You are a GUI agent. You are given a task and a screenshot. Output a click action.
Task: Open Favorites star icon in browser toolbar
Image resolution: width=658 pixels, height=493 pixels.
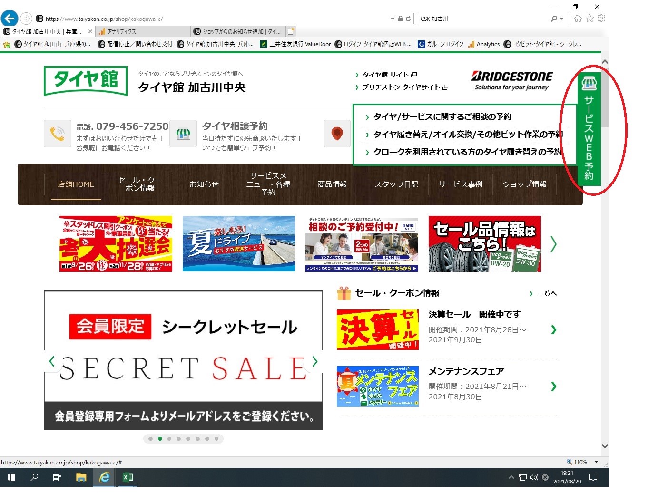pyautogui.click(x=589, y=19)
